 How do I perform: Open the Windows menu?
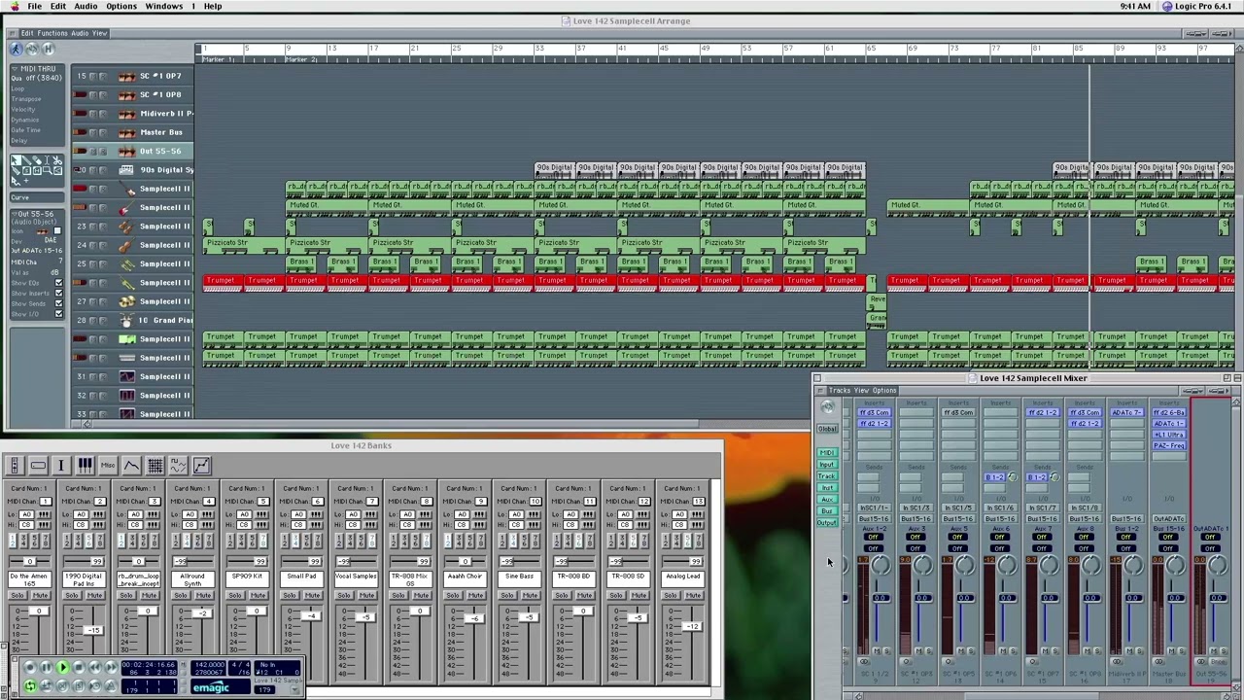tap(164, 6)
